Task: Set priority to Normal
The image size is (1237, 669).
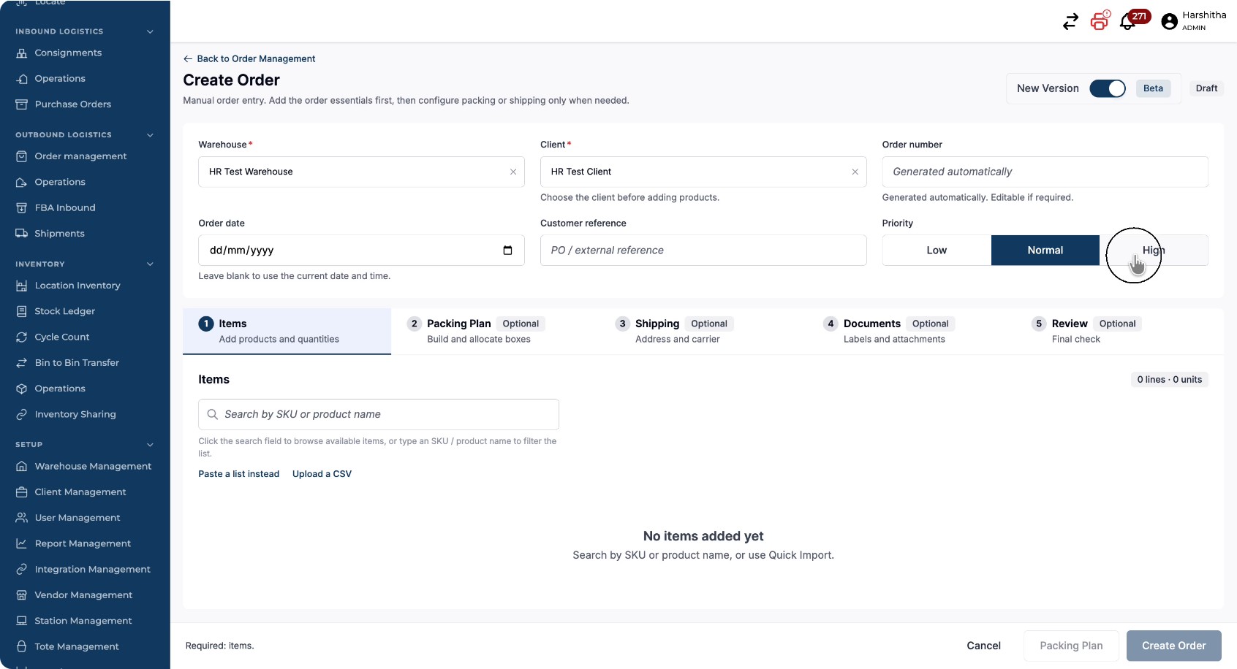Action: [1045, 251]
